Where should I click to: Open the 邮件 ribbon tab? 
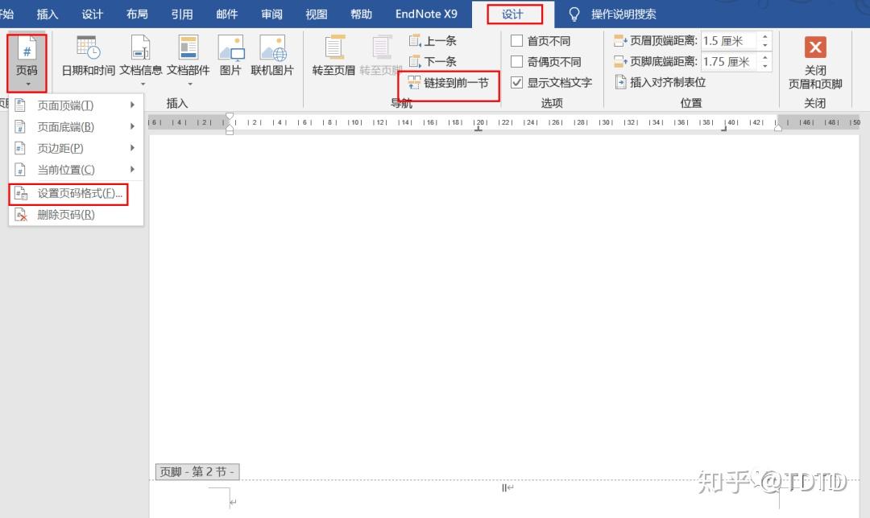click(x=227, y=14)
